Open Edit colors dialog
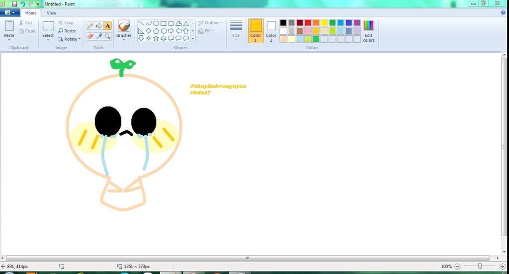 click(x=368, y=31)
